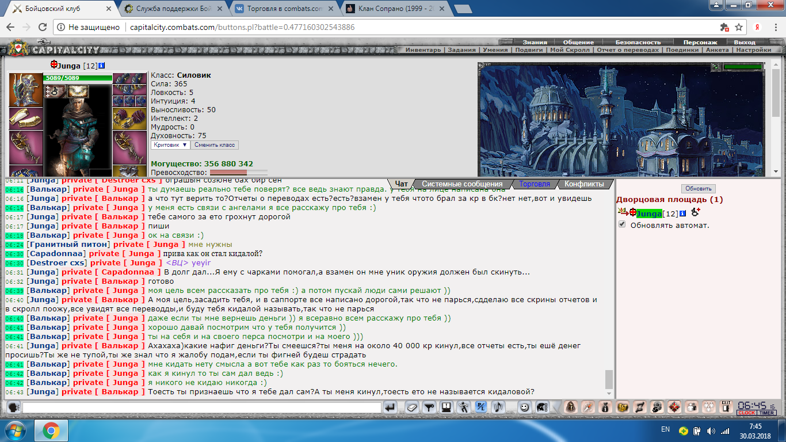786x442 pixels.
Task: Click the green 5089/5089 health bar
Action: pos(78,78)
